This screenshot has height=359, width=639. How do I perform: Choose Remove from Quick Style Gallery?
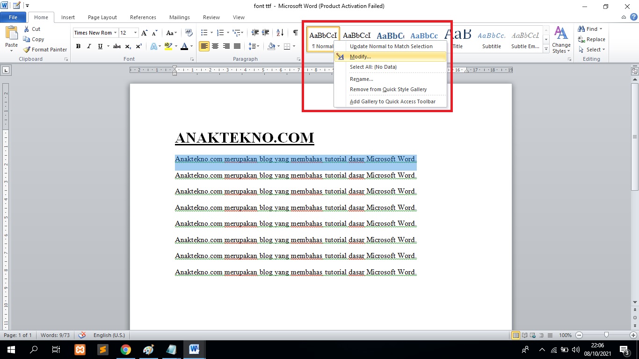coord(391,89)
